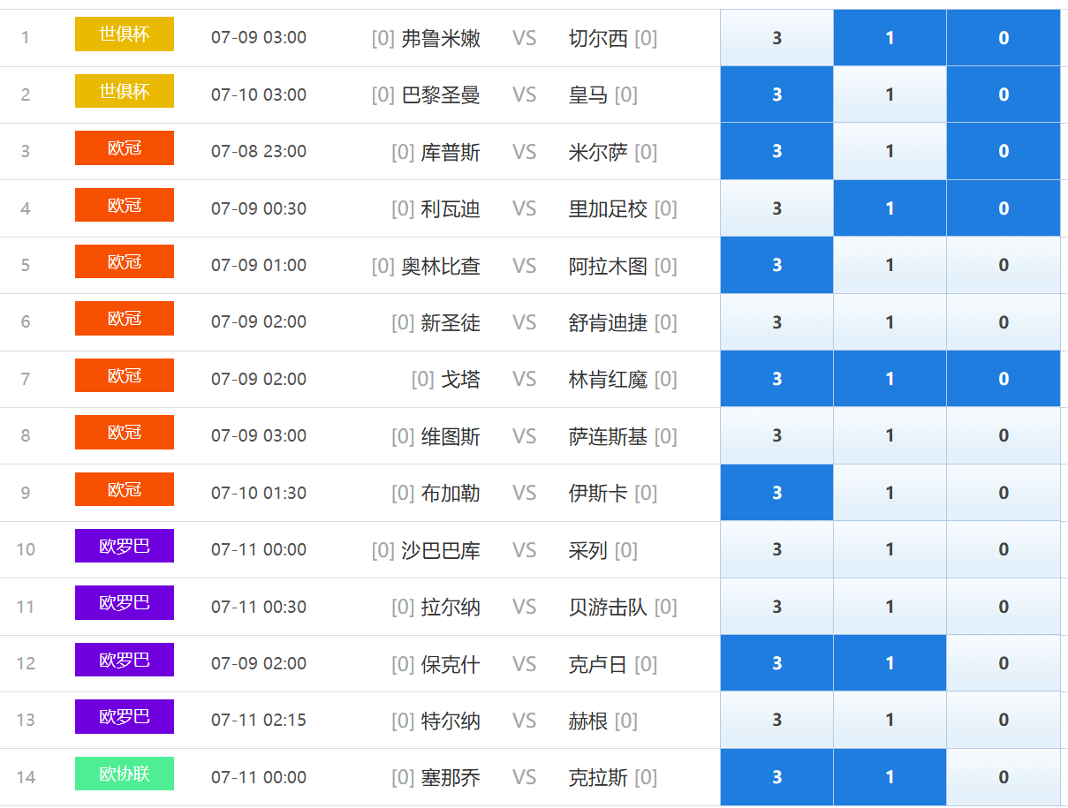
Task: Select option 0 for 奥林比查 vs 阿拉木图
Action: coord(1004,265)
